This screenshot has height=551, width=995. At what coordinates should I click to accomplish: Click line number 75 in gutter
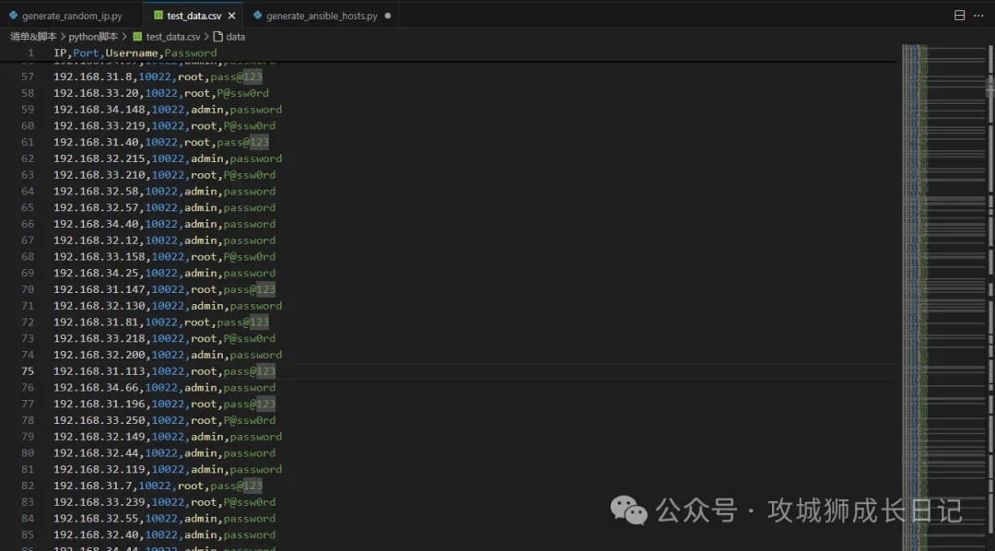pyautogui.click(x=28, y=371)
